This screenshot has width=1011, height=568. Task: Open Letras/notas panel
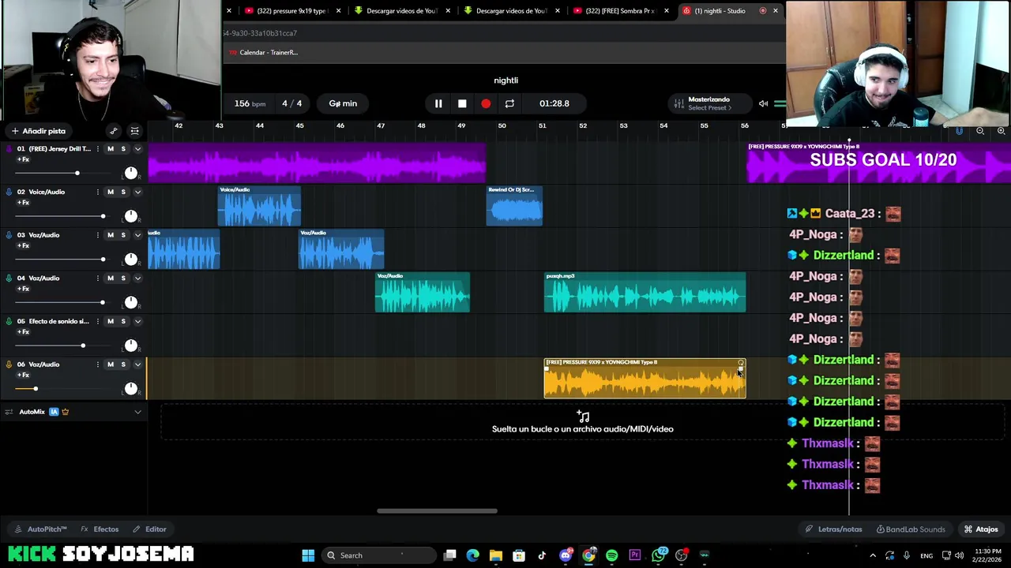click(833, 529)
